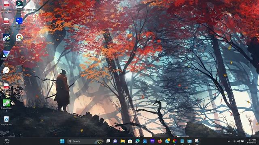
Task: Open the purple Chat icon on the taskbar
Action: [x=115, y=141]
